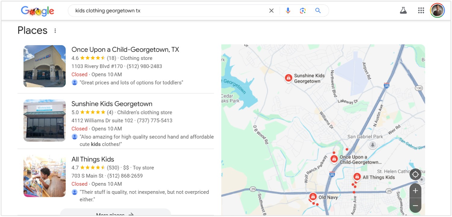The width and height of the screenshot is (452, 217).
Task: Open the All Things Kids listing
Action: point(93,159)
